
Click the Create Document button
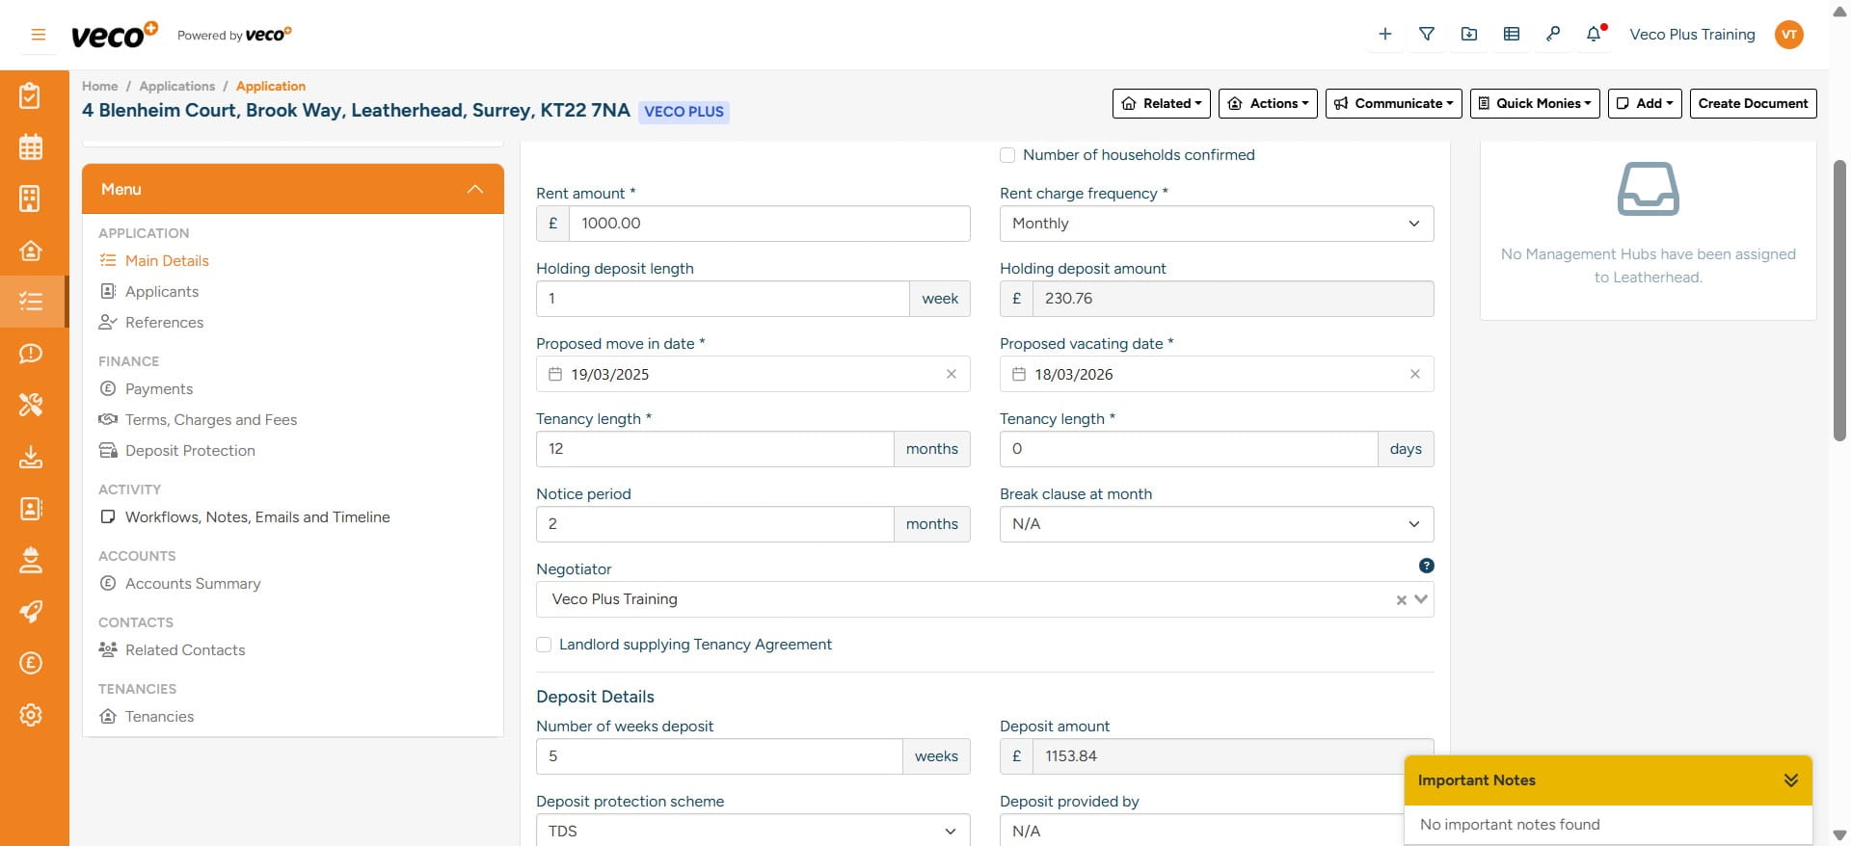pos(1753,103)
